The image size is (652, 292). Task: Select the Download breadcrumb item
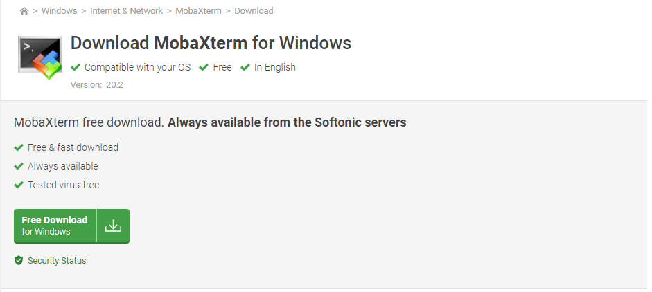pyautogui.click(x=254, y=11)
